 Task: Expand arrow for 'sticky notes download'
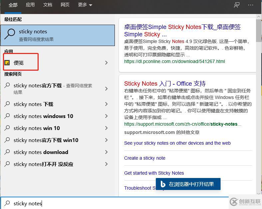(106, 152)
